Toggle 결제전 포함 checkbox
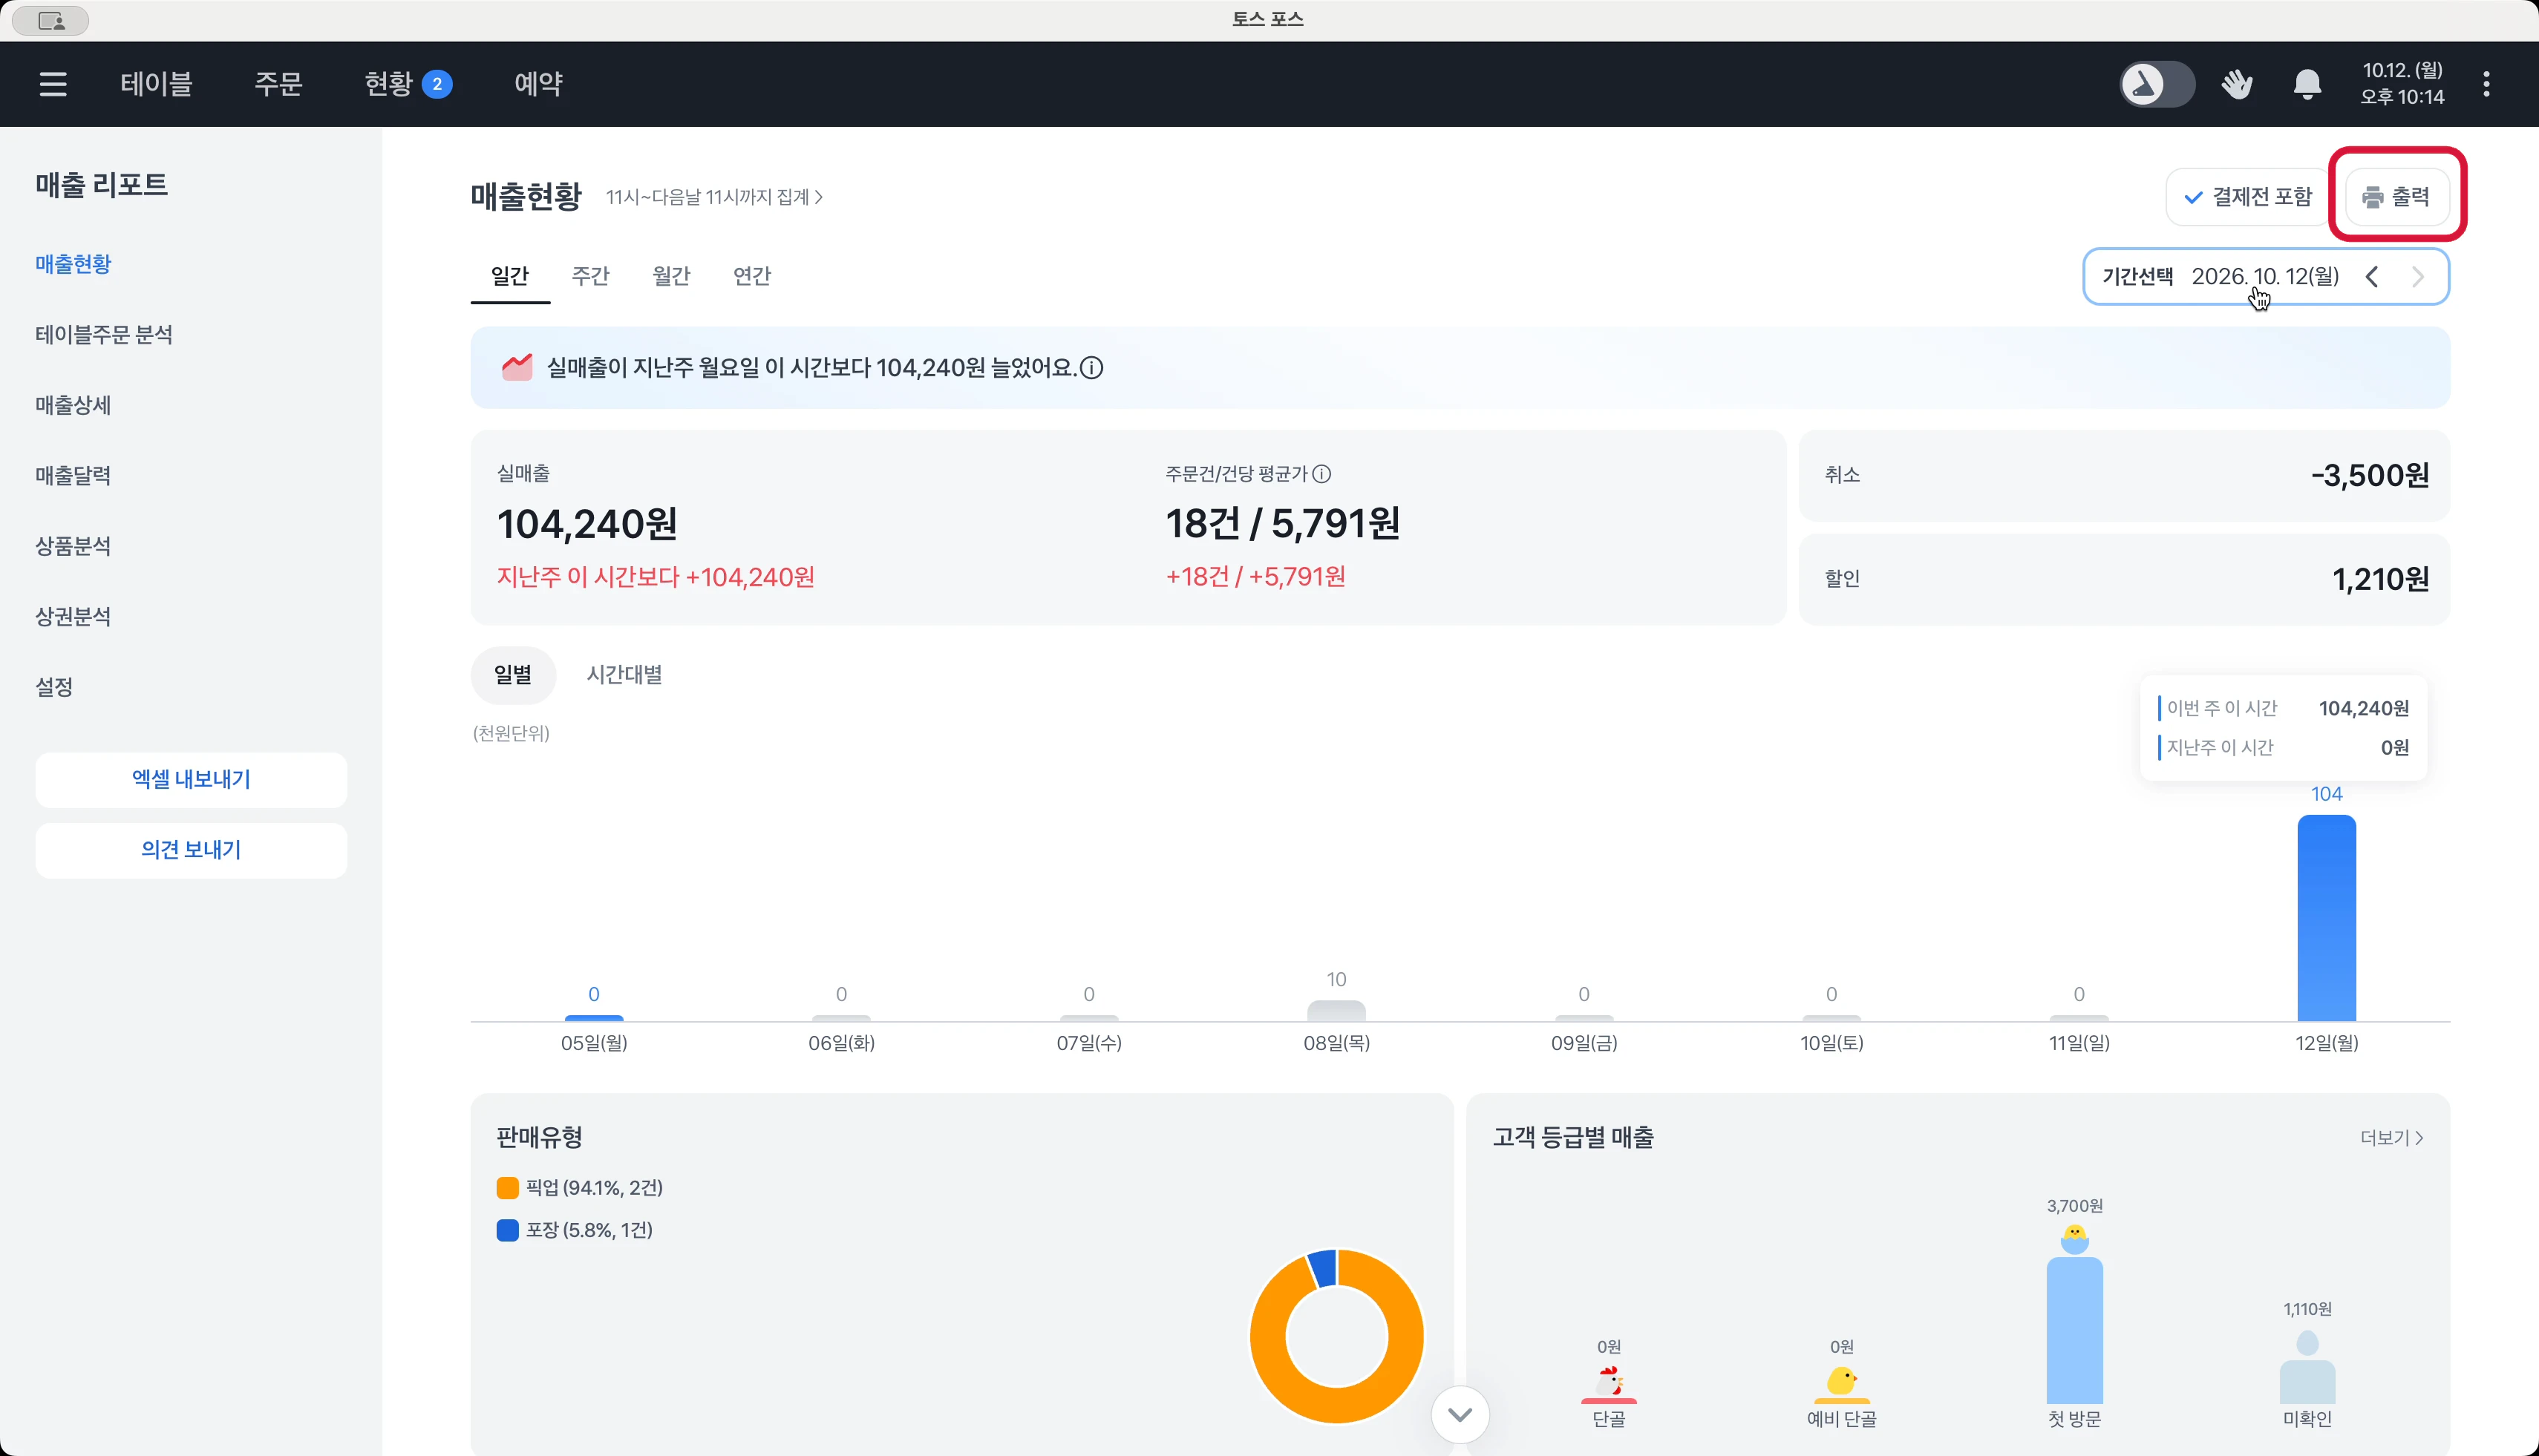The image size is (2539, 1456). pos(2248,197)
